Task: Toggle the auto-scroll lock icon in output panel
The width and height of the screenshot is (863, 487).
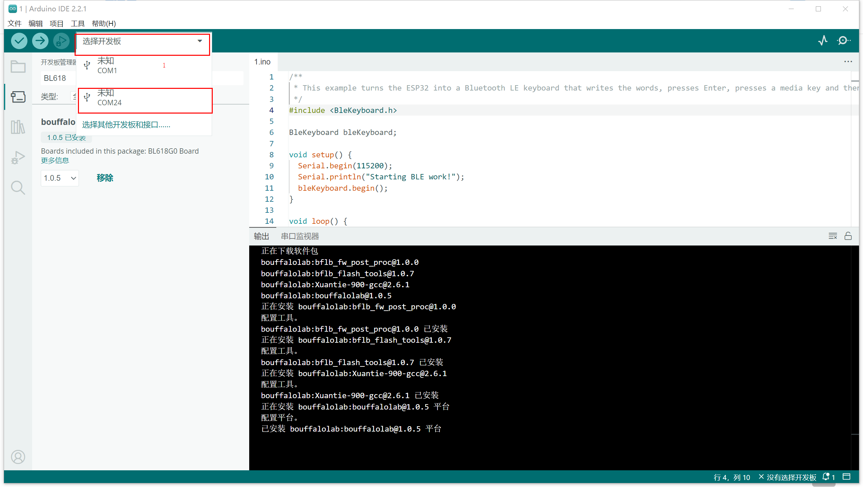Action: (x=849, y=235)
